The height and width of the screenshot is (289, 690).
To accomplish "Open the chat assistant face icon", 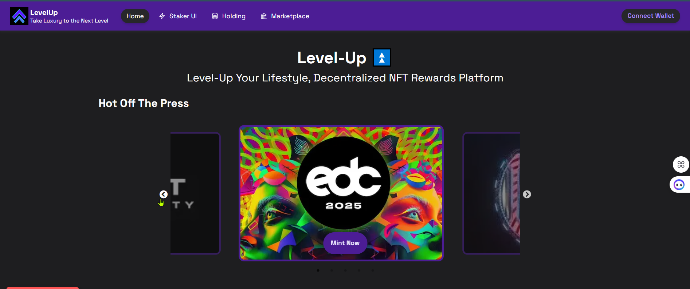I will [679, 185].
